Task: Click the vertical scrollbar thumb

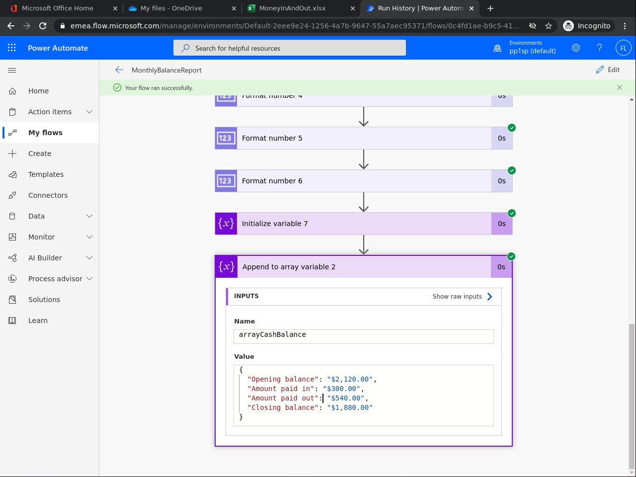Action: [x=632, y=396]
